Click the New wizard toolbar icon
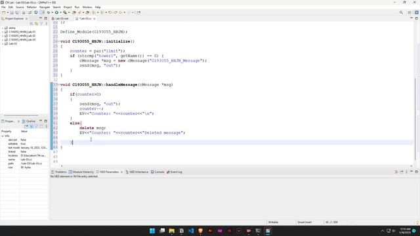Screen dimensions: 420x236 pyautogui.click(x=3, y=12)
